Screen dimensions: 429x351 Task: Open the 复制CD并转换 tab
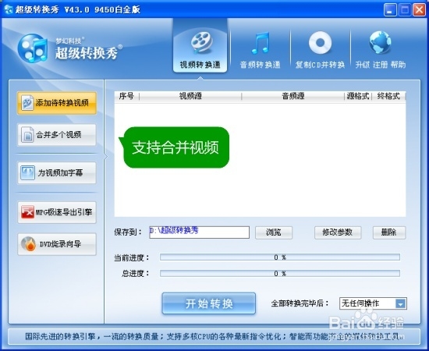click(320, 50)
